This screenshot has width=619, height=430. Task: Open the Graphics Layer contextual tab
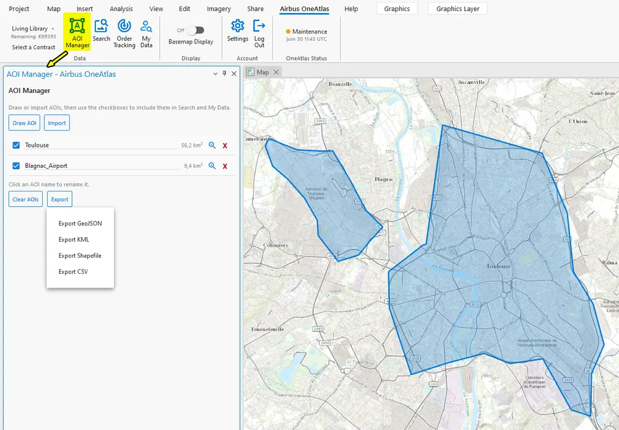coord(458,9)
